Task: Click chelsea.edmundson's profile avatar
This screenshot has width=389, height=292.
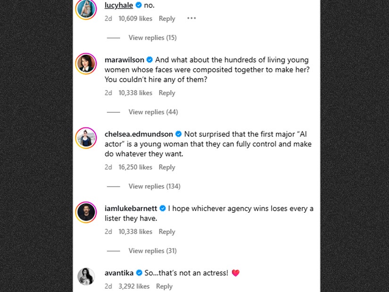Action: click(x=86, y=138)
